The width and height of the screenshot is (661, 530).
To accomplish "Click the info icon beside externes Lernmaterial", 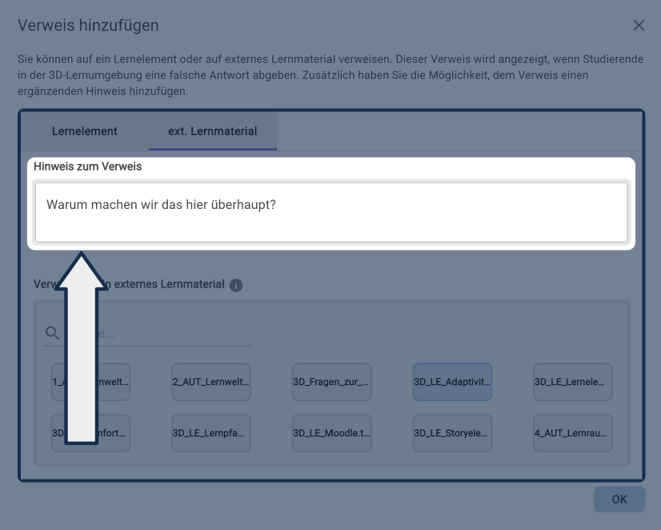I will (236, 285).
